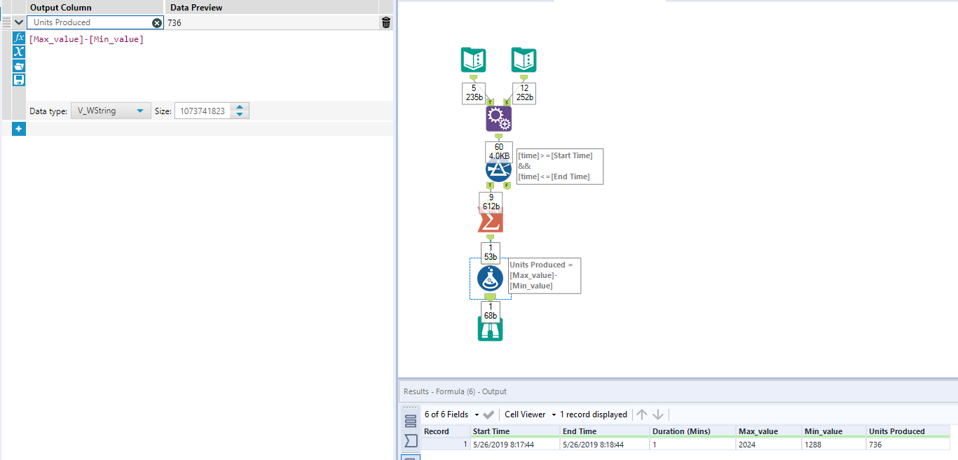Open the Join tool below the inputs
958x460 pixels.
pyautogui.click(x=498, y=118)
